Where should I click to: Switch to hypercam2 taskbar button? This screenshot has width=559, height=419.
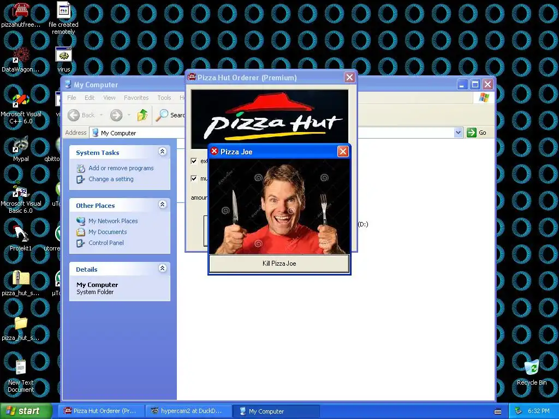188,411
